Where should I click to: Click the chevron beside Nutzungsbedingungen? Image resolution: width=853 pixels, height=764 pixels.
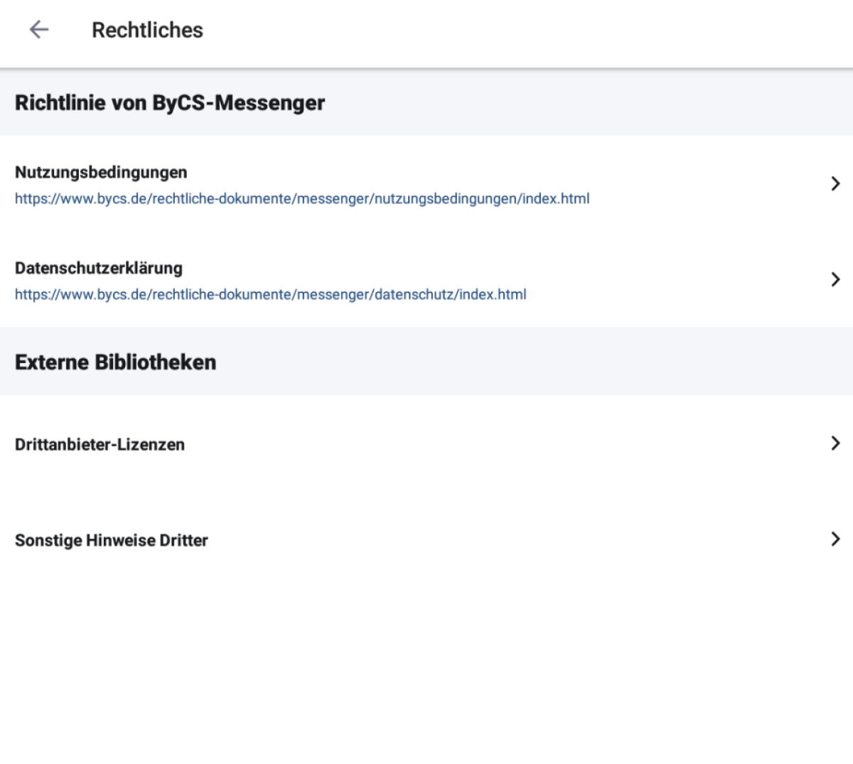[x=835, y=184]
